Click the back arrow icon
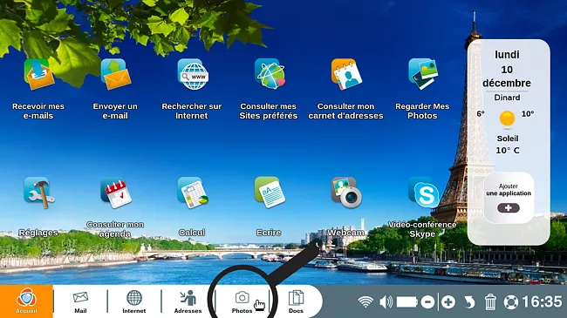This screenshot has height=318, width=567. [469, 302]
